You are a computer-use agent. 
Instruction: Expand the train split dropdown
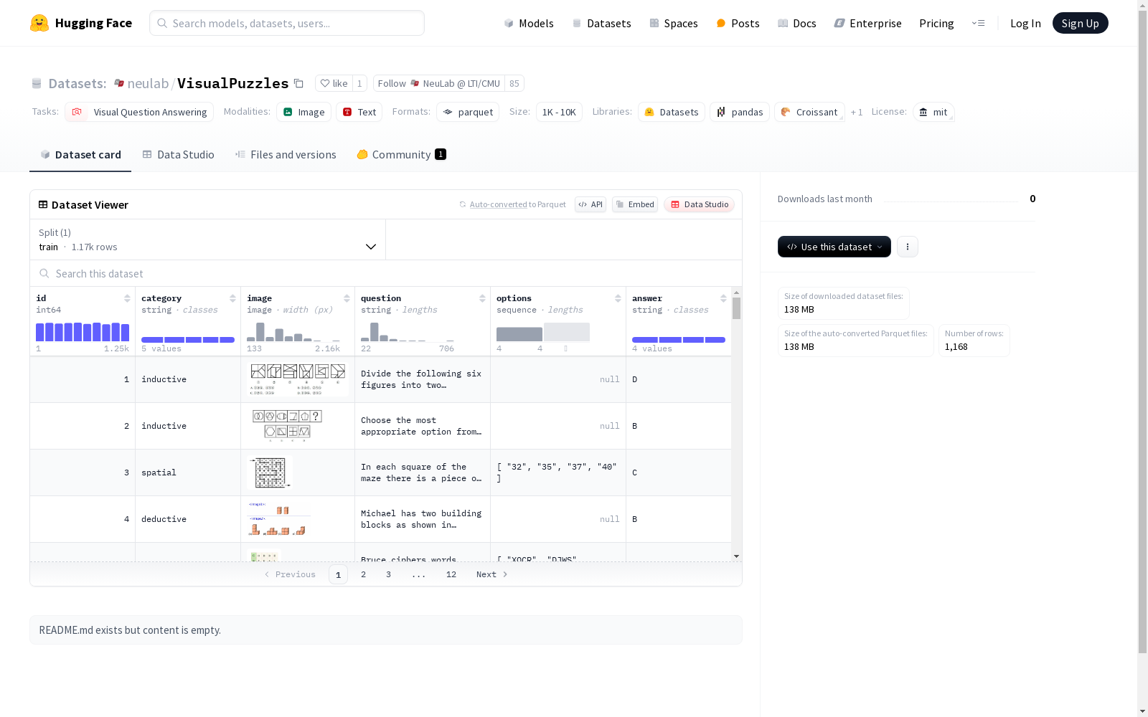click(x=208, y=239)
